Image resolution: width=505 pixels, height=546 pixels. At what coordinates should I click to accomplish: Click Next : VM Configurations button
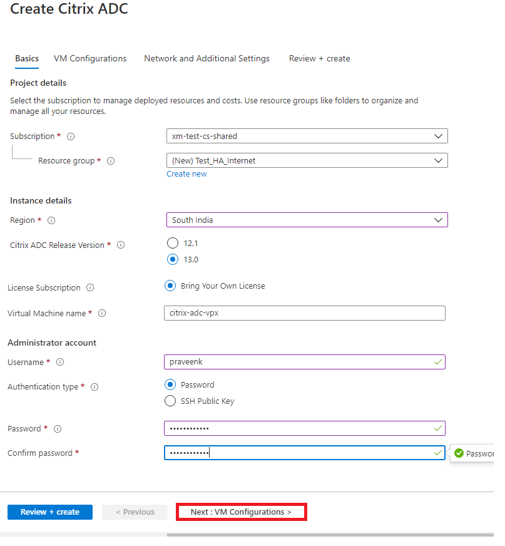pyautogui.click(x=241, y=512)
